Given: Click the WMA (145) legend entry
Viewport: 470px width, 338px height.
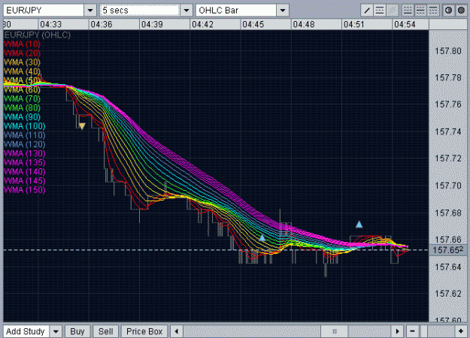Looking at the screenshot, I should (x=25, y=181).
